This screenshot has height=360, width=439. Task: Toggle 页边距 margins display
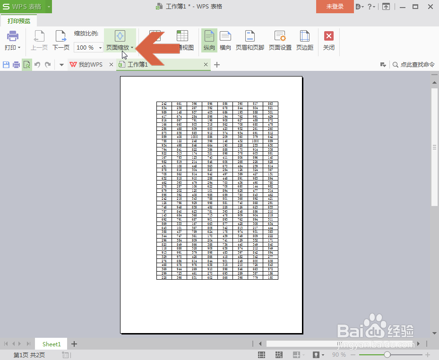[x=305, y=41]
